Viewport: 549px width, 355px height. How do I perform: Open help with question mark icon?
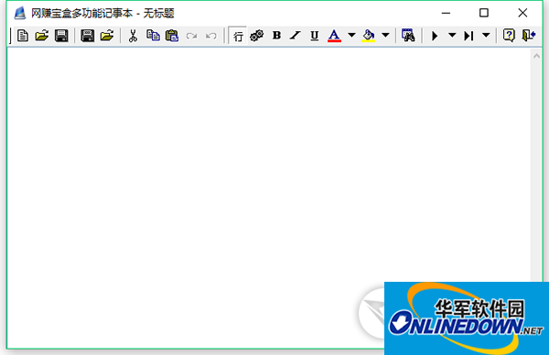pos(509,36)
